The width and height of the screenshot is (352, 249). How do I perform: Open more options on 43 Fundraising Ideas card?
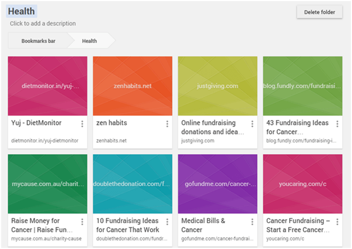(x=337, y=124)
